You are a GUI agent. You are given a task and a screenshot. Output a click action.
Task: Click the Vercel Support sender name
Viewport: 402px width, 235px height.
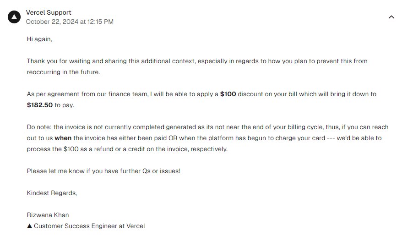pyautogui.click(x=49, y=12)
